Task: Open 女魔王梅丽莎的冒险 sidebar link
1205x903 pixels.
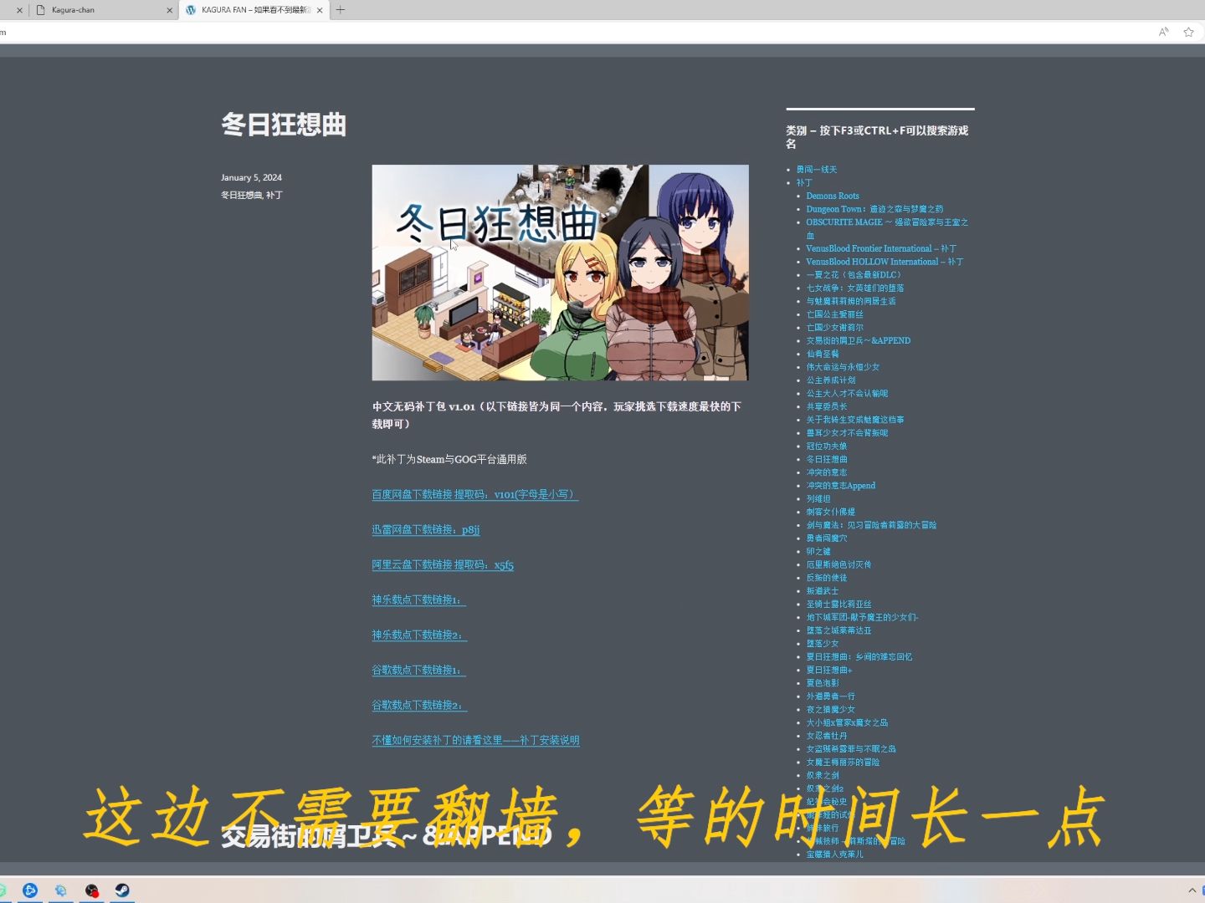Action: tap(843, 762)
